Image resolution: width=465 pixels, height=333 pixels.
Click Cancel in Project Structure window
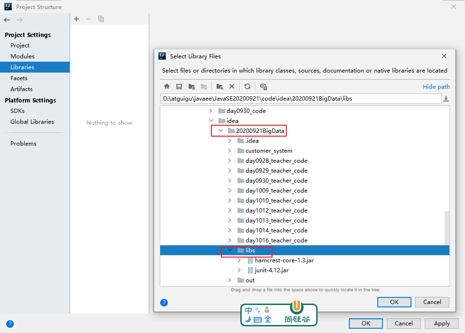pyautogui.click(x=403, y=323)
